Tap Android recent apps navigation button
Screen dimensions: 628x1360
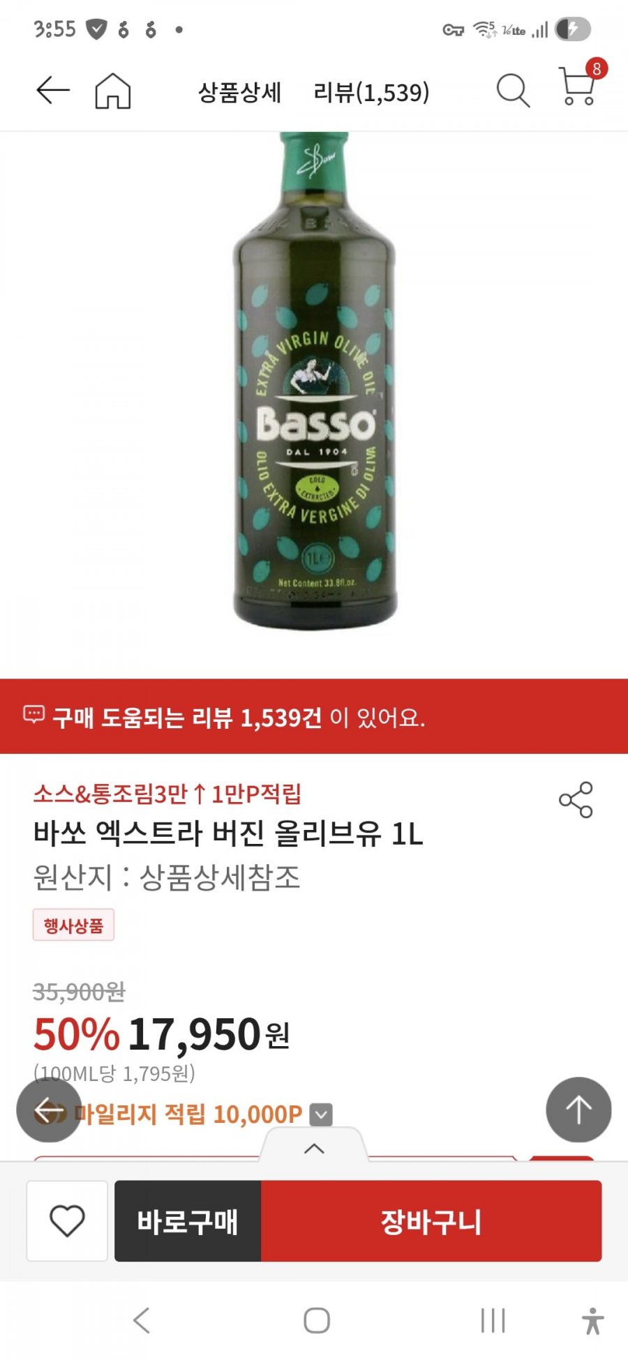[x=493, y=1320]
